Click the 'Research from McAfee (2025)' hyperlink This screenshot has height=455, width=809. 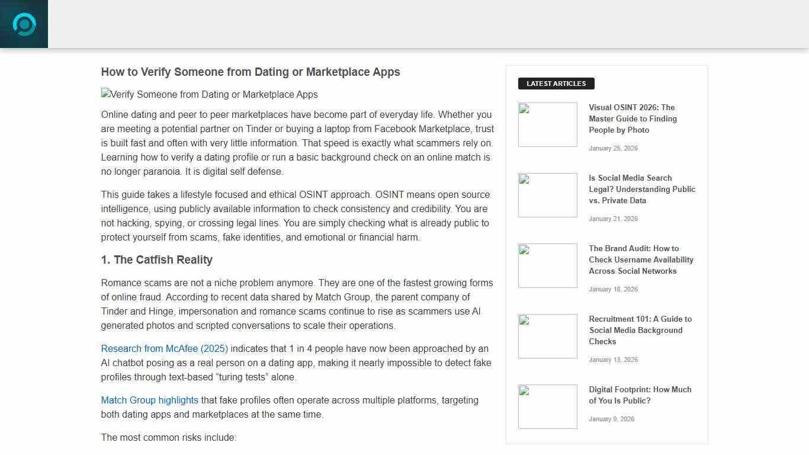click(x=165, y=348)
